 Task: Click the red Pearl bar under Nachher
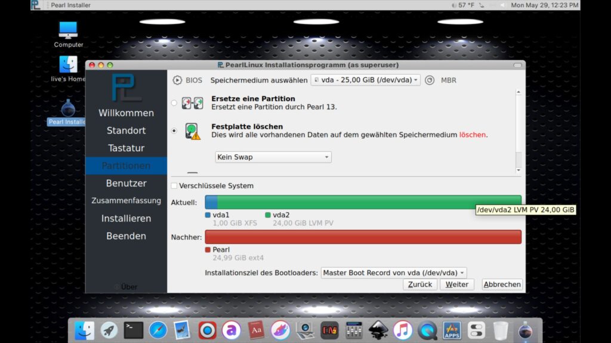pos(363,237)
